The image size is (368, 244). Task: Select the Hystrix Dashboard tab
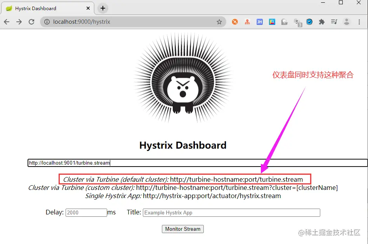[x=48, y=8]
